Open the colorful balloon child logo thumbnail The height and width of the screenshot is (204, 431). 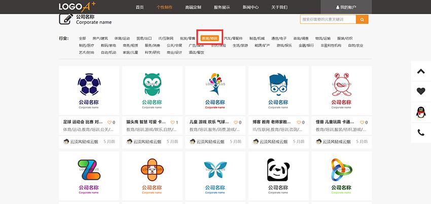215,90
